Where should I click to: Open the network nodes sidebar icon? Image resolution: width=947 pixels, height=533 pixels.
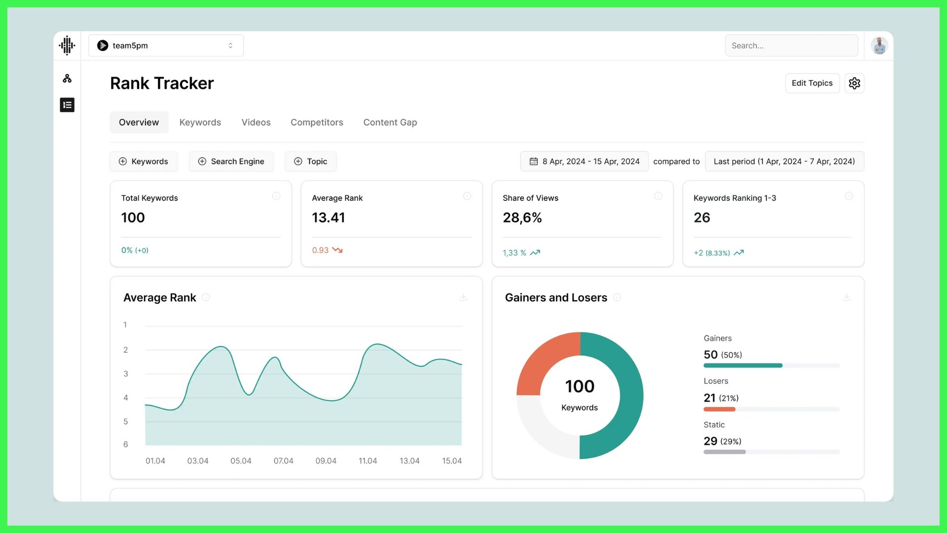coord(67,78)
